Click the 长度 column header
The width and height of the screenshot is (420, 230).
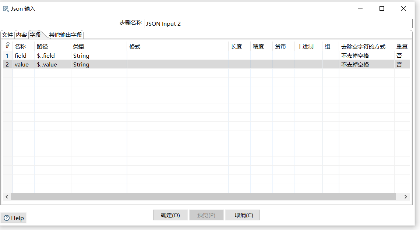[x=240, y=47]
